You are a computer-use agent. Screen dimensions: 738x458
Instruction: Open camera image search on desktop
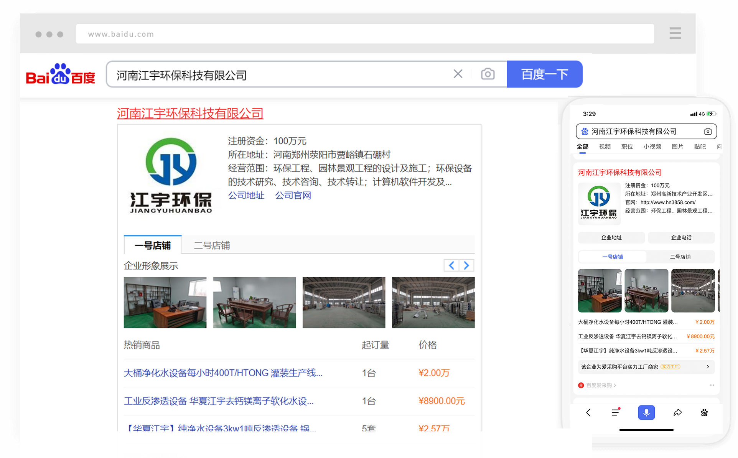coord(488,74)
